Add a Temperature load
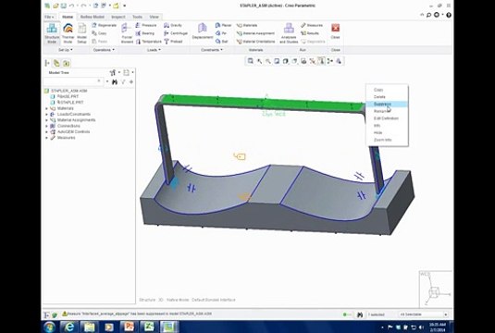This screenshot has width=495, height=333. [148, 42]
